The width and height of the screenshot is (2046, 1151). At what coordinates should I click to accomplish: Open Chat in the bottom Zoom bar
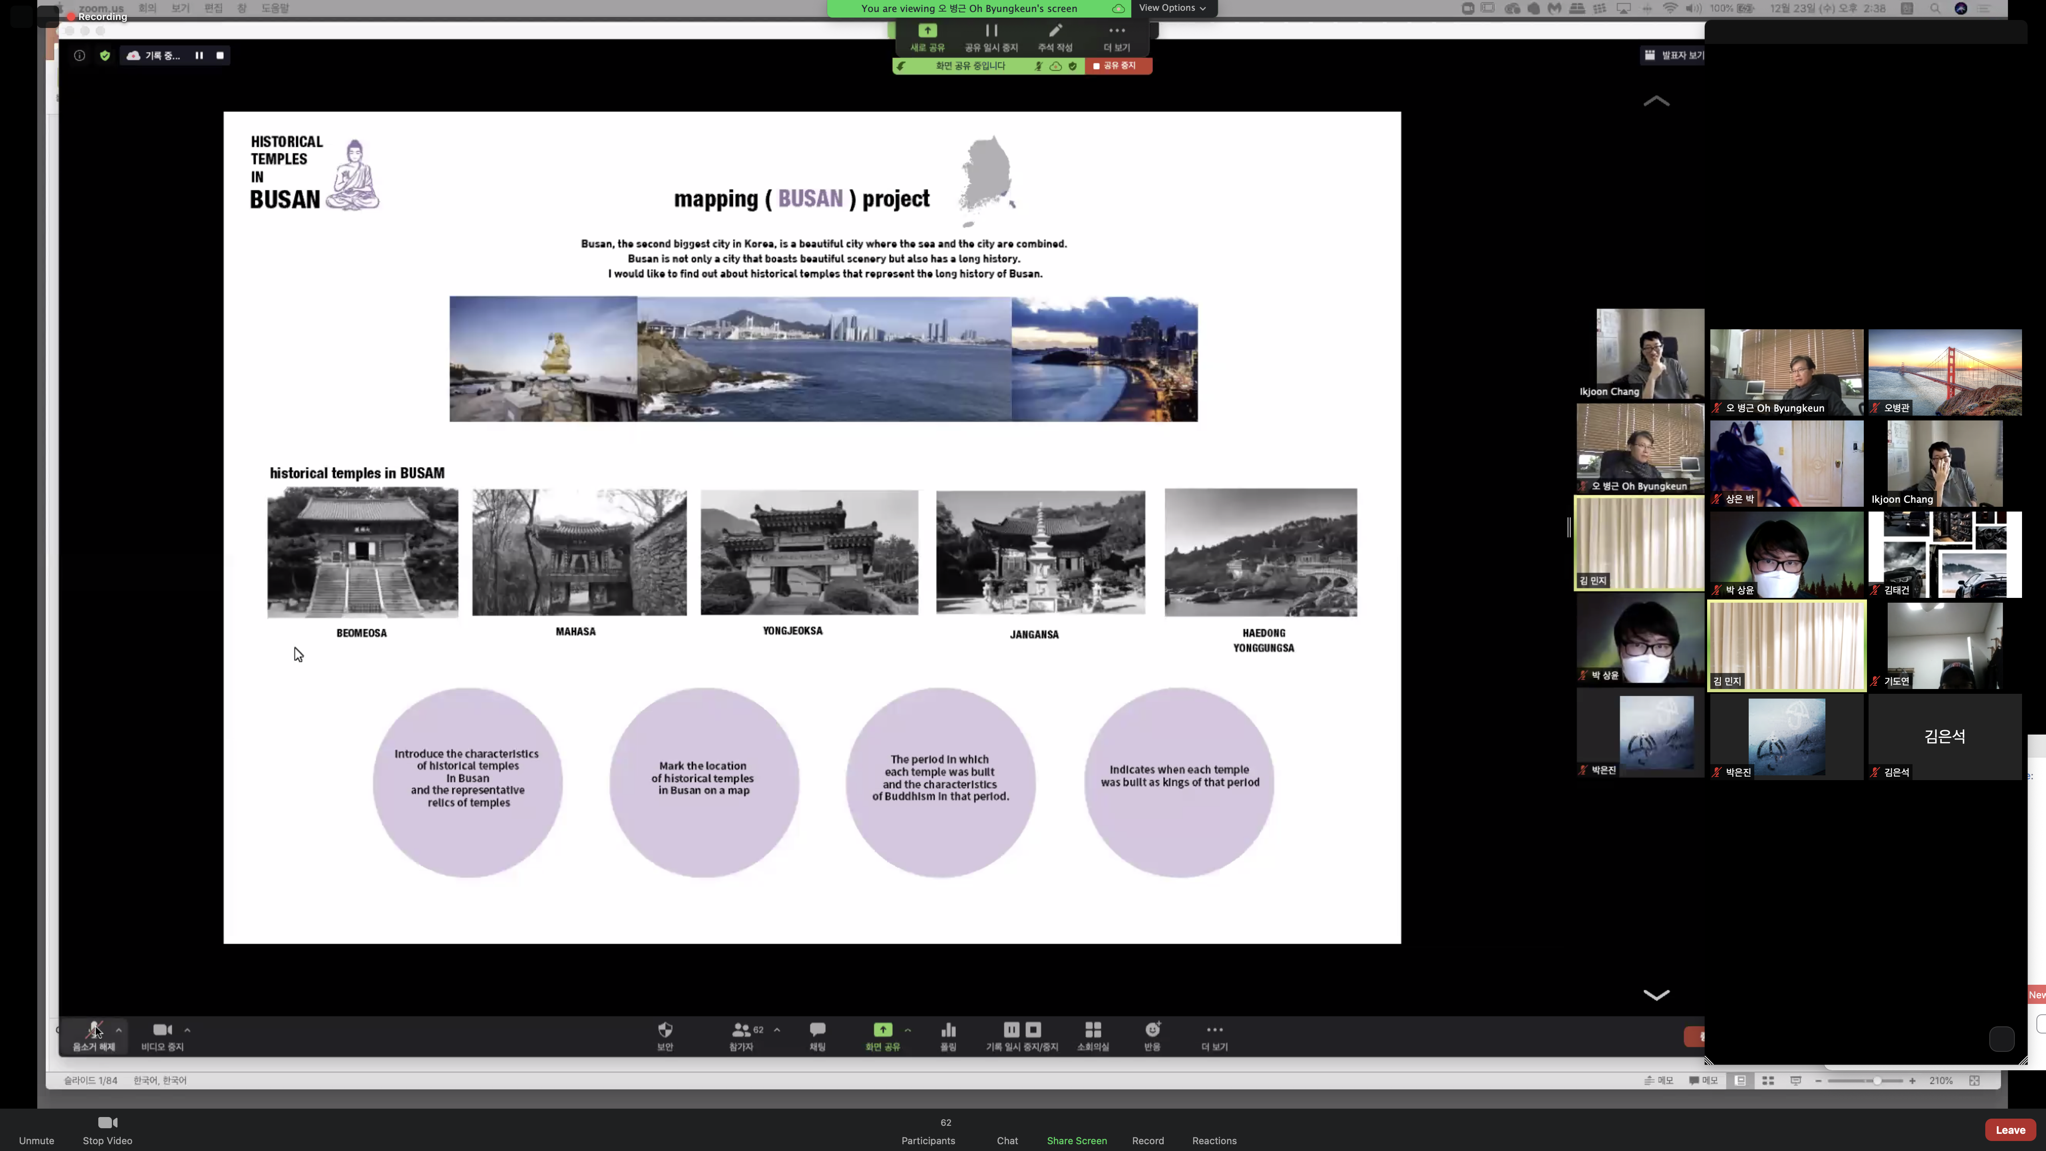point(1007,1140)
